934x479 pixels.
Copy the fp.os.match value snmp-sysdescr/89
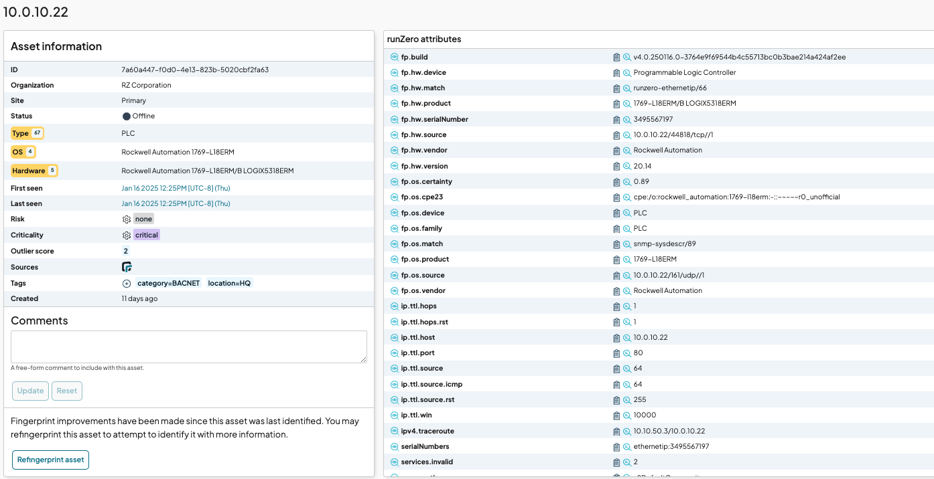(617, 244)
